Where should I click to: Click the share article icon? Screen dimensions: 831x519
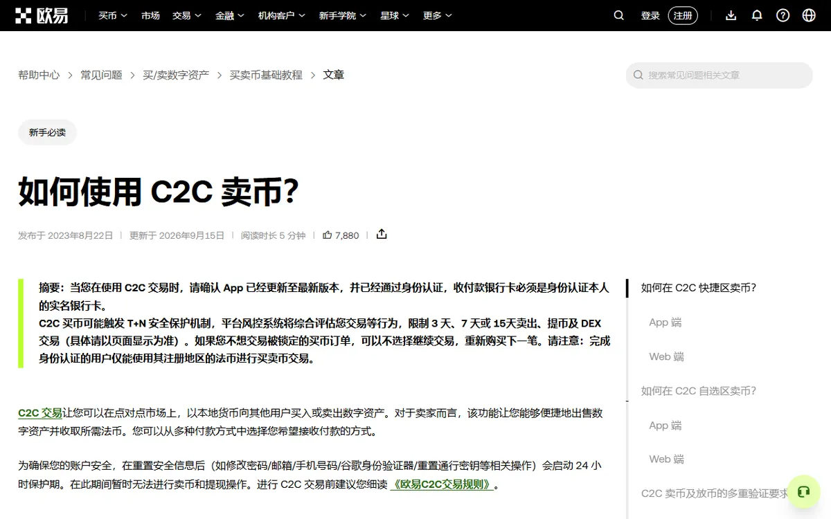tap(382, 235)
